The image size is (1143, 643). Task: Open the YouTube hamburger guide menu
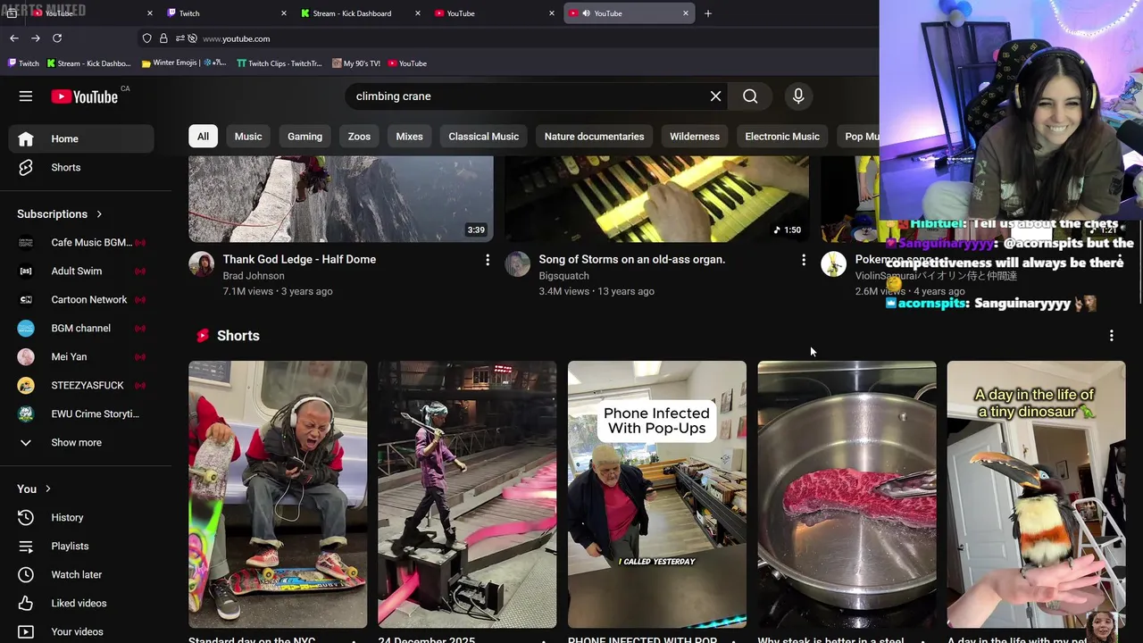click(26, 96)
